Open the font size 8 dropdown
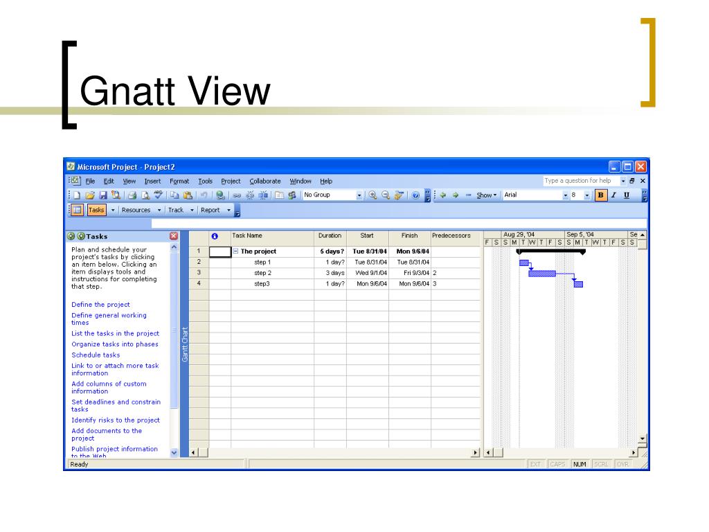709x532 pixels. coord(587,195)
